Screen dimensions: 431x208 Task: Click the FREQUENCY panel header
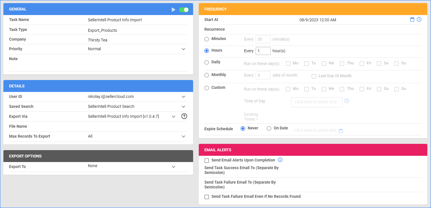(313, 9)
